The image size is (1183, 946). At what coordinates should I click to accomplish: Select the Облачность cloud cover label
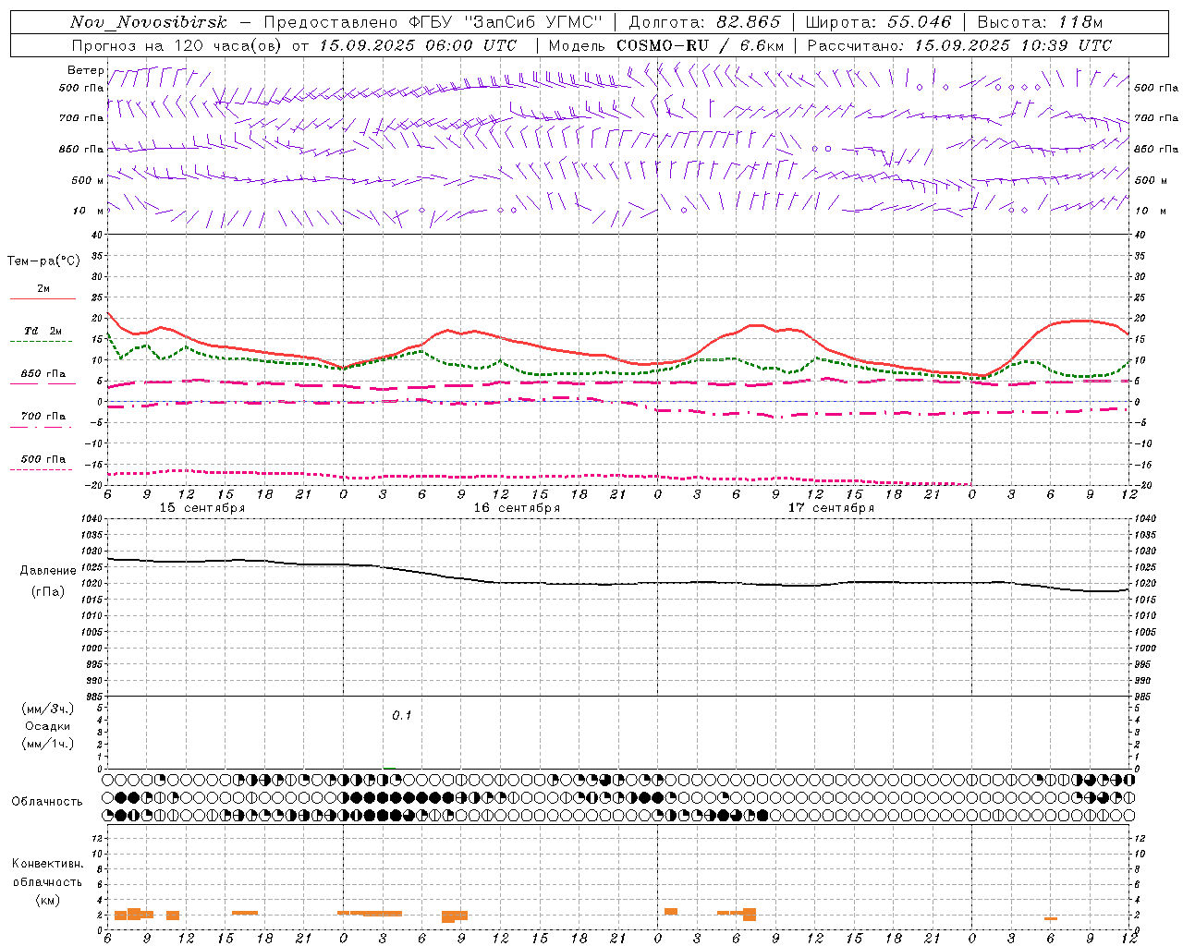point(47,802)
